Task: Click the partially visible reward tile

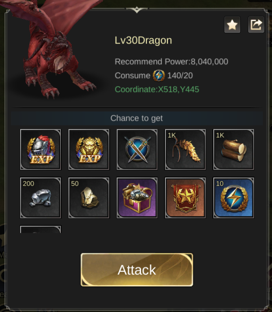Action: click(41, 229)
